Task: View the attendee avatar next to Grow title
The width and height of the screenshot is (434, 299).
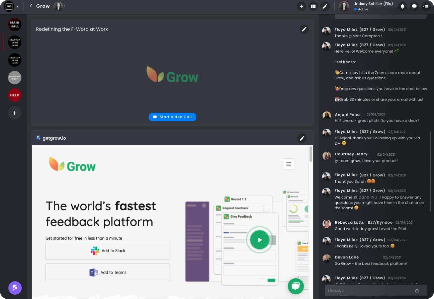Action: pos(58,6)
